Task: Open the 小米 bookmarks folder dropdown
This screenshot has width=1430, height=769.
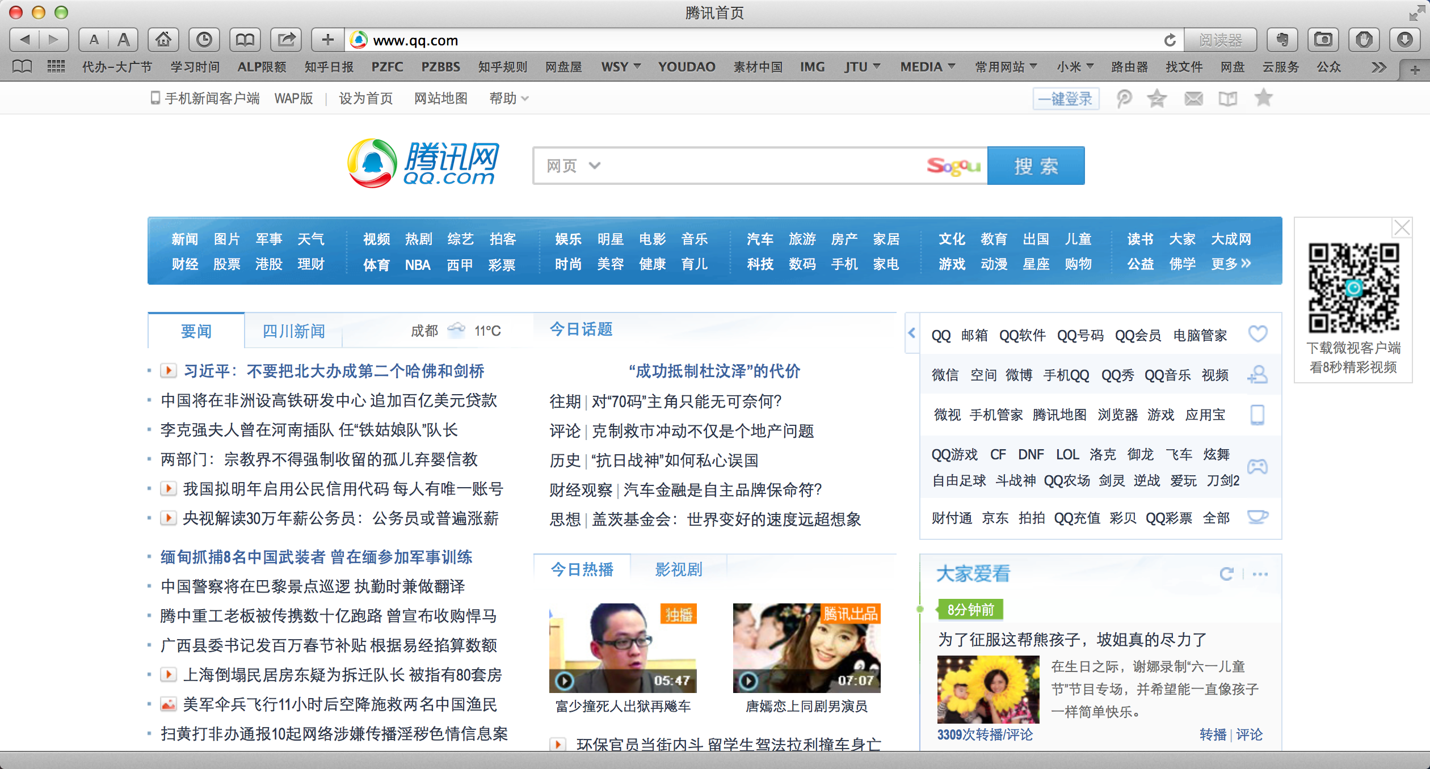Action: 1075,67
